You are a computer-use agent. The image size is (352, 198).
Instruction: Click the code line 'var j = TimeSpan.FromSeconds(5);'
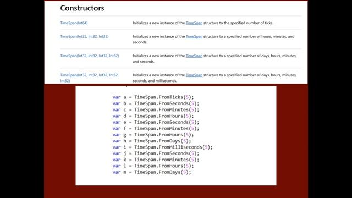tap(156, 153)
